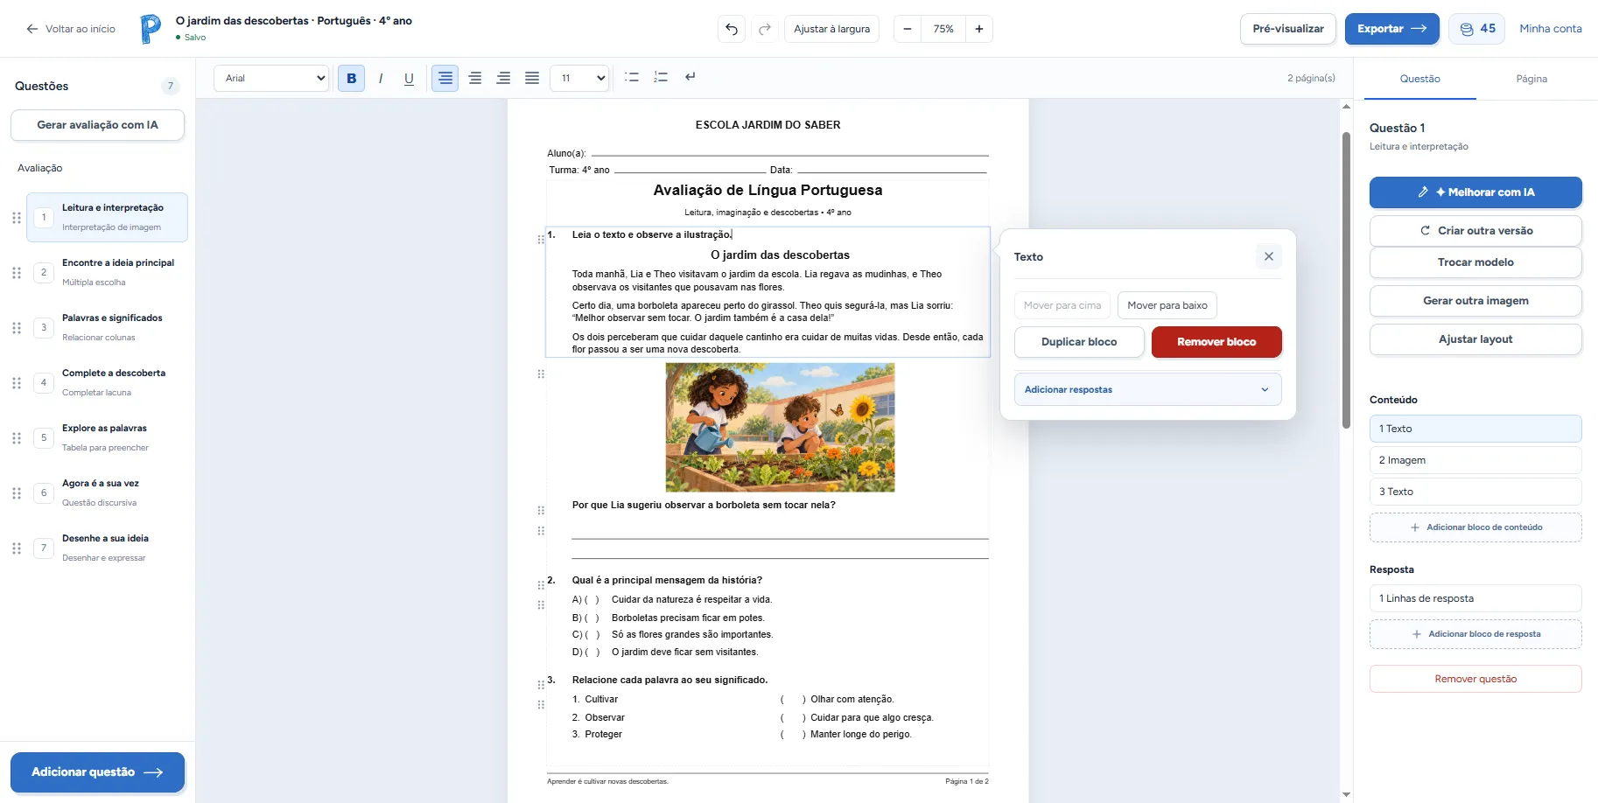The width and height of the screenshot is (1598, 803).
Task: Click drag handle for Leitura e interpretação
Action: point(17,218)
